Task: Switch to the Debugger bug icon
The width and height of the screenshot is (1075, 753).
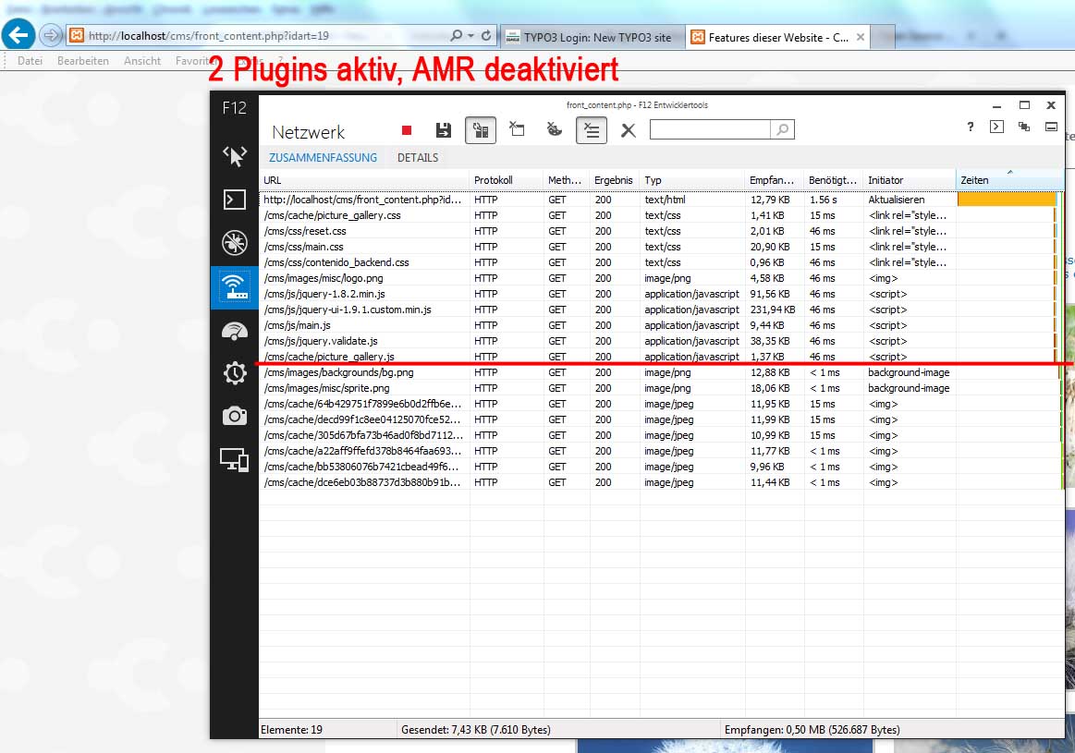Action: click(234, 242)
